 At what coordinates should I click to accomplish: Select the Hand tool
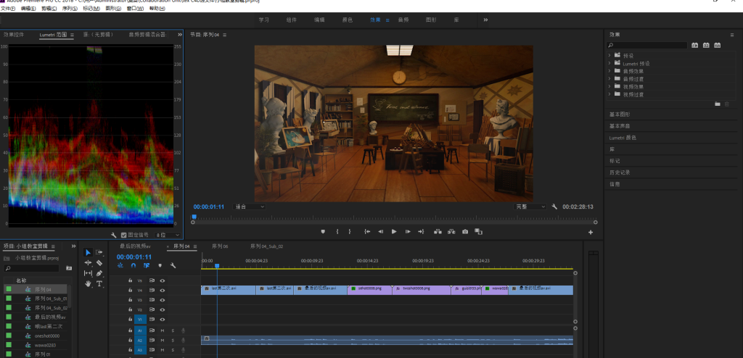(x=88, y=283)
